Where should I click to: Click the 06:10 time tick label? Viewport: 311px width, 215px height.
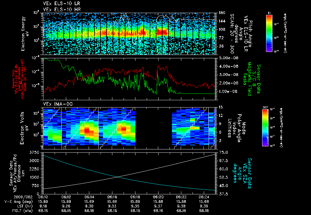click(43, 197)
